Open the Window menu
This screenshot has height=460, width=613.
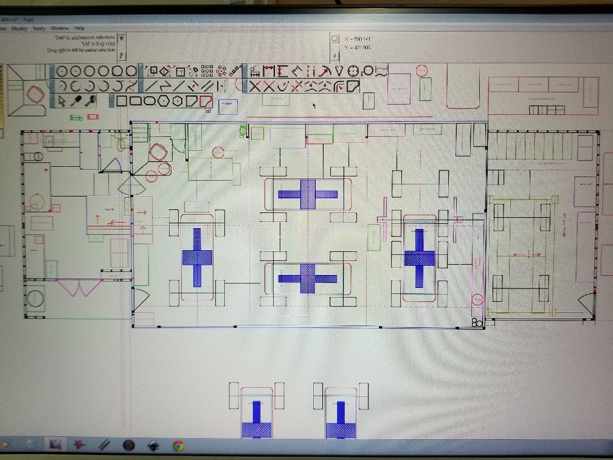pos(60,29)
